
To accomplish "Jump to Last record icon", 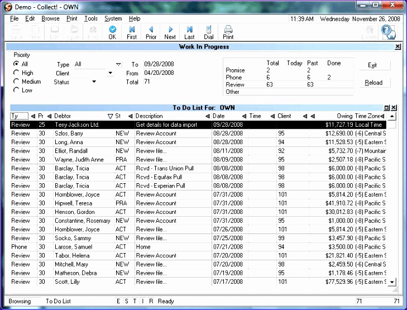I will click(x=190, y=30).
